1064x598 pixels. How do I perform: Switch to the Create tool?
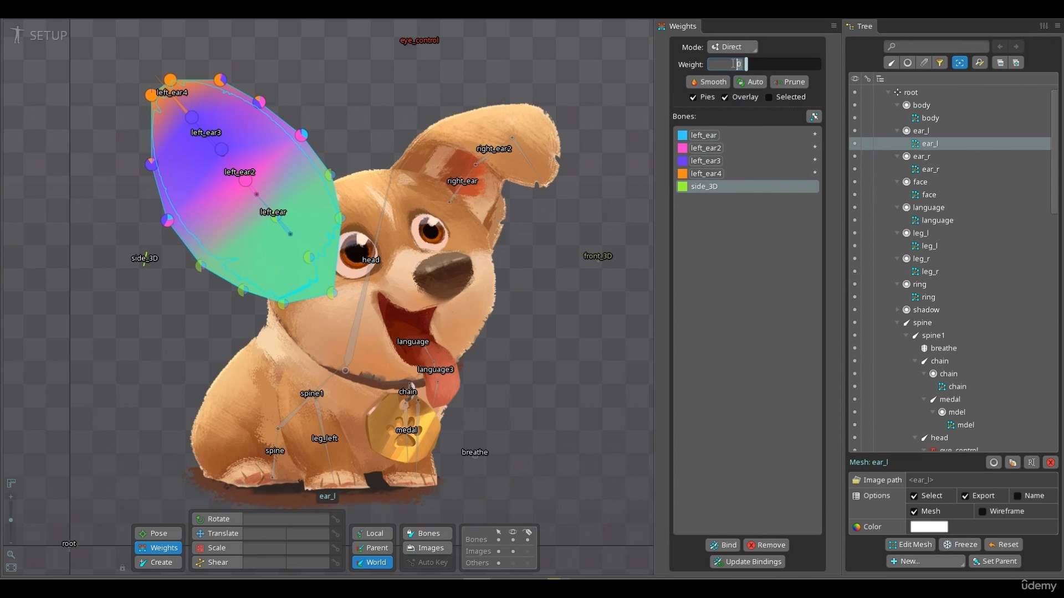[x=158, y=563]
